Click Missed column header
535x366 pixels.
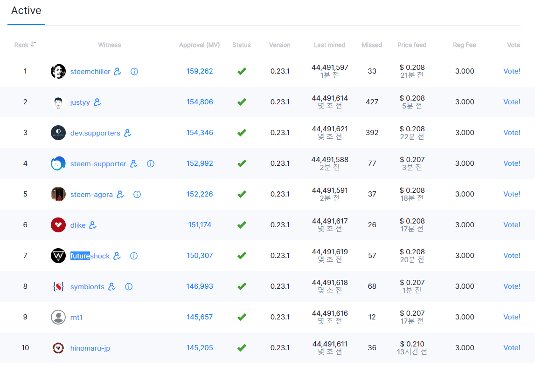coord(372,45)
